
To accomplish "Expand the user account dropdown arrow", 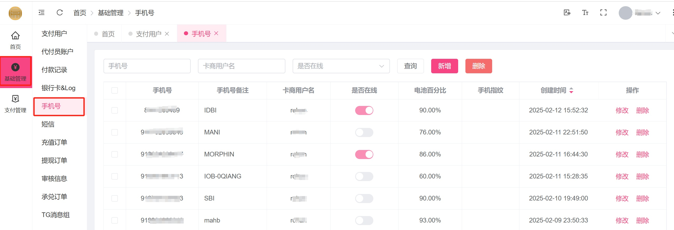I will pyautogui.click(x=658, y=13).
